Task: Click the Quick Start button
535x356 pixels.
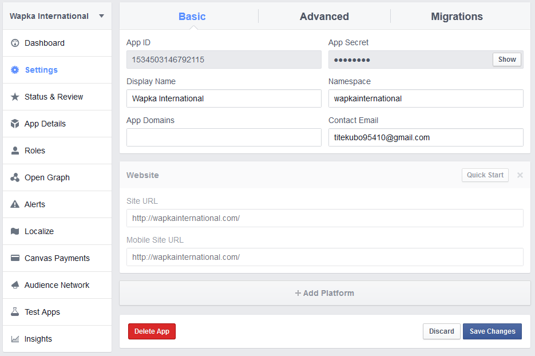Action: [x=485, y=175]
